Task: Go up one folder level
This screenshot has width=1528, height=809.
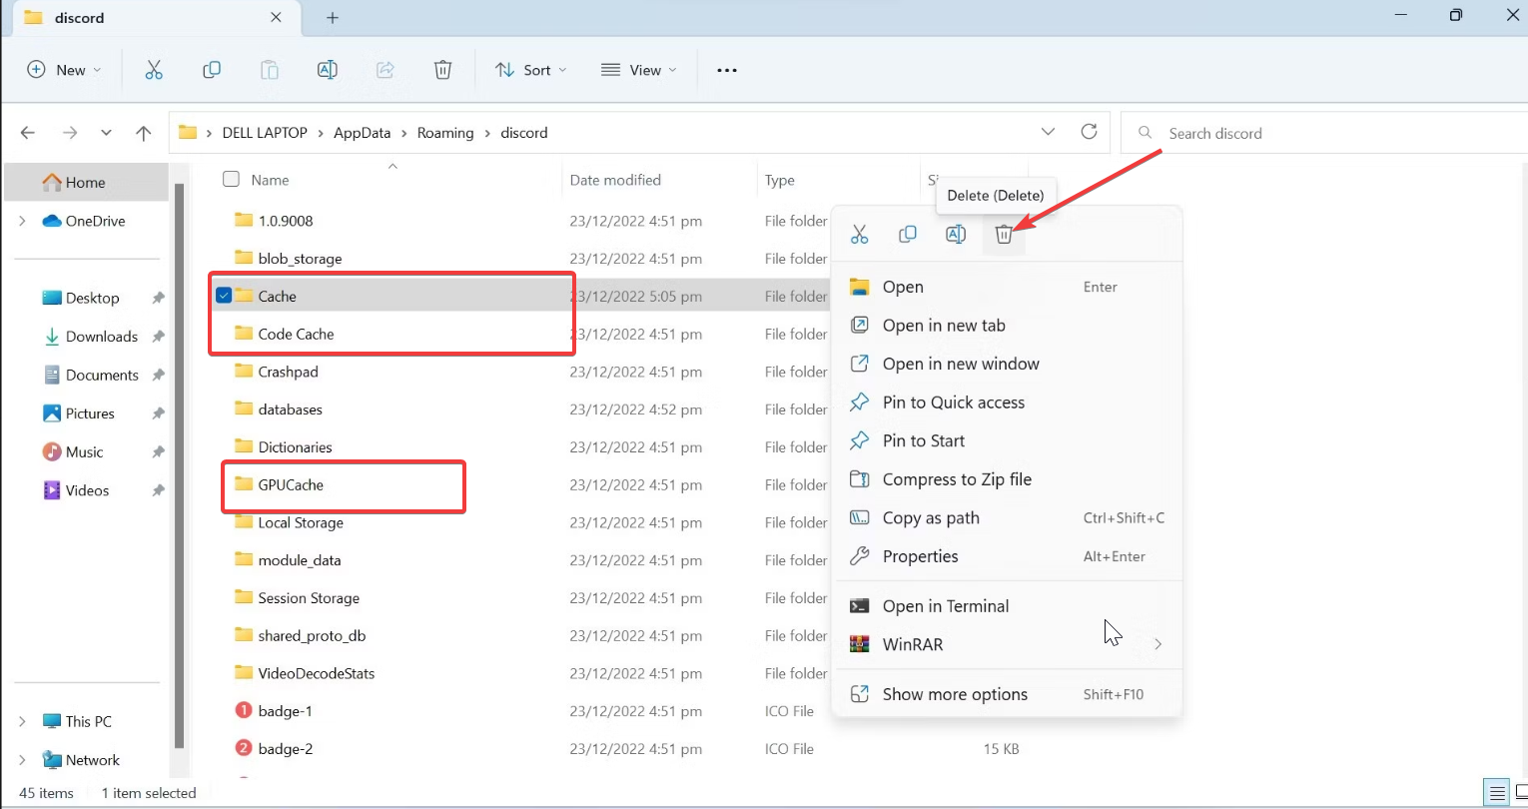Action: point(144,133)
